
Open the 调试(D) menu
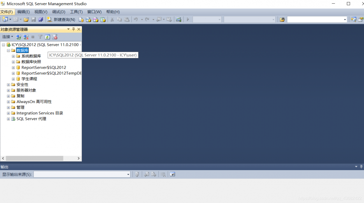(x=59, y=12)
